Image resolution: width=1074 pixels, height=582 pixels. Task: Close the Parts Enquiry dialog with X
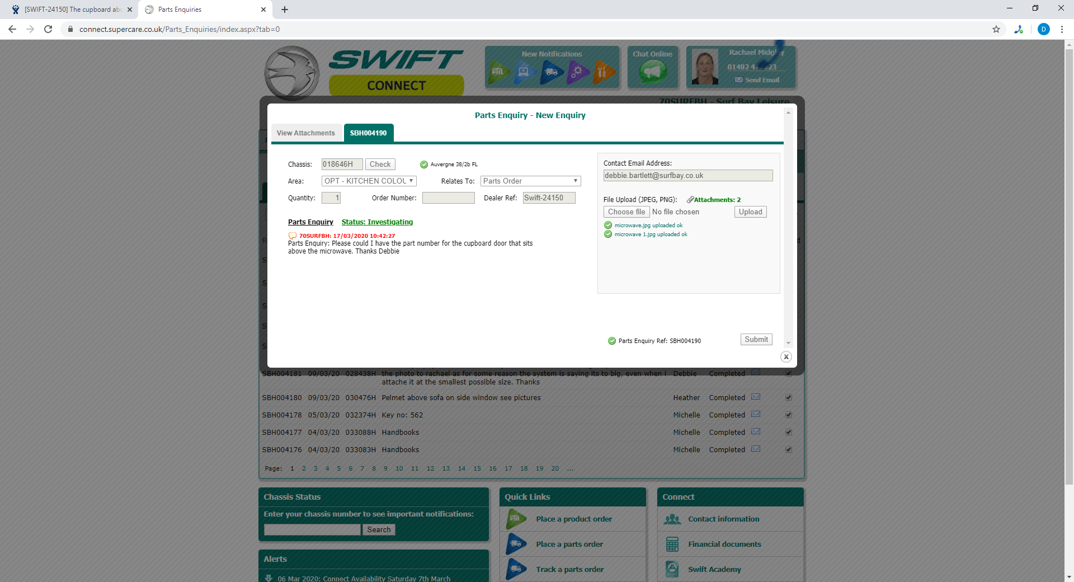[786, 356]
